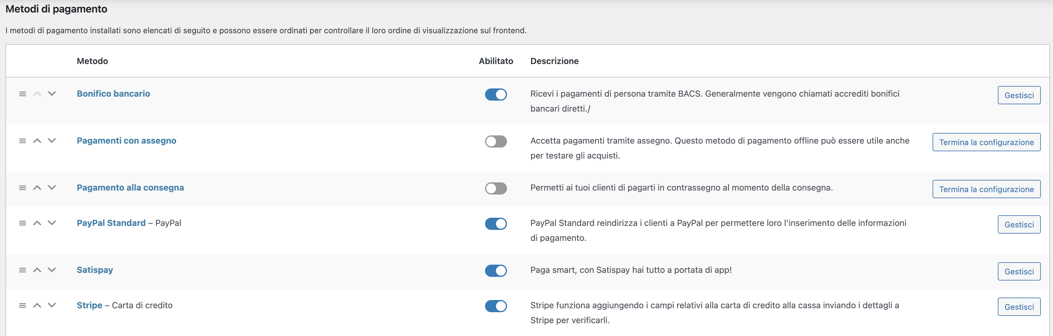Image resolution: width=1053 pixels, height=336 pixels.
Task: Turn off the Stripe toggle
Action: 496,306
